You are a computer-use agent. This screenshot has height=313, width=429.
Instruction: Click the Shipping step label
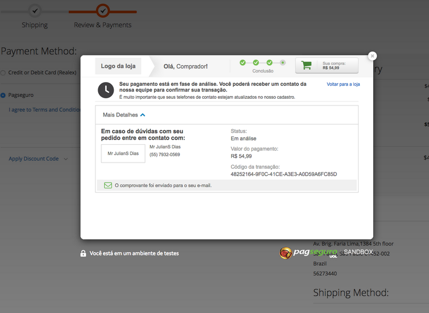pos(35,25)
